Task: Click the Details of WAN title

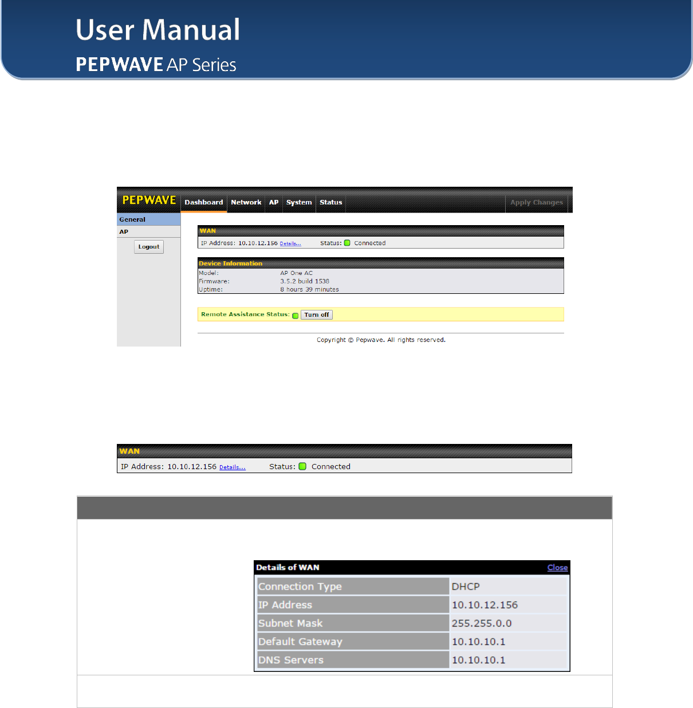Action: [288, 567]
